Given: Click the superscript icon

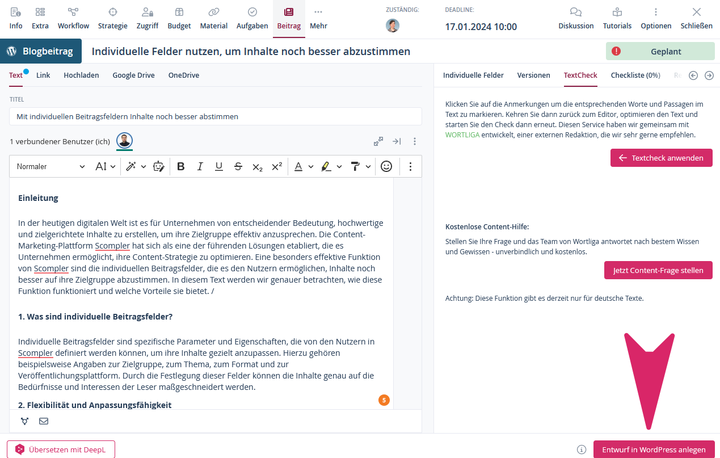Looking at the screenshot, I should point(277,166).
